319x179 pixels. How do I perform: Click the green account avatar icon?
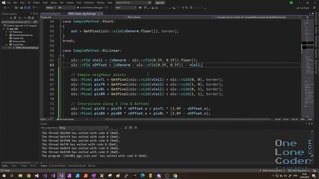coord(291,2)
